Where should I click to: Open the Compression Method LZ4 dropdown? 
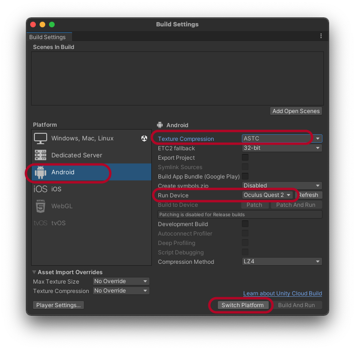[282, 261]
